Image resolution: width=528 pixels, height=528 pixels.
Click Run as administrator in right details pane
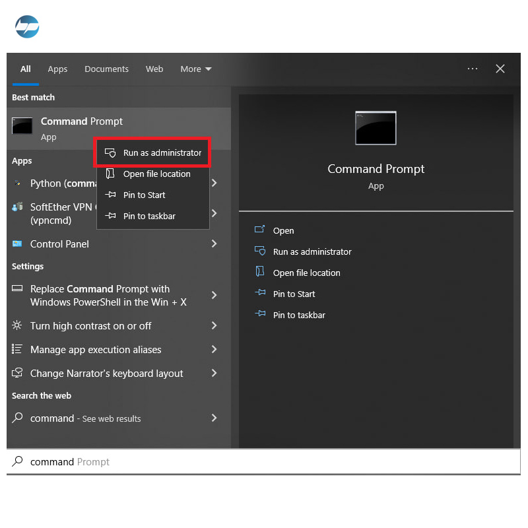point(312,252)
